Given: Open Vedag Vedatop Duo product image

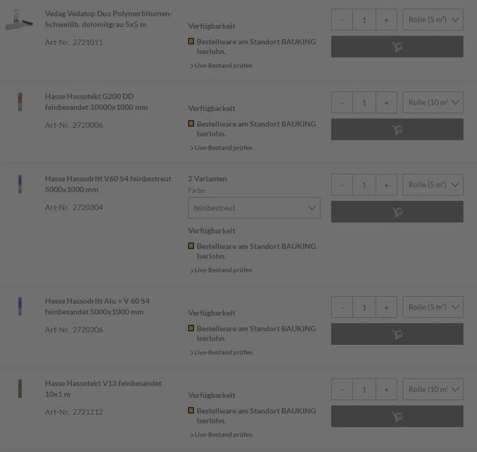Looking at the screenshot, I should (x=19, y=19).
